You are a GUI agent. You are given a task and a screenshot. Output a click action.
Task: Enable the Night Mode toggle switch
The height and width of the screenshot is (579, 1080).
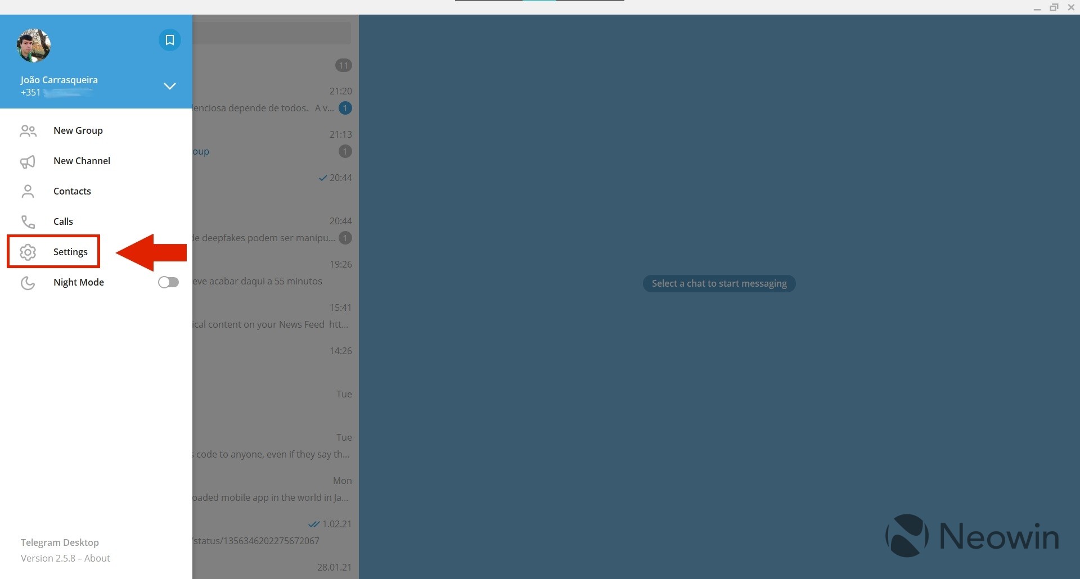click(x=168, y=282)
